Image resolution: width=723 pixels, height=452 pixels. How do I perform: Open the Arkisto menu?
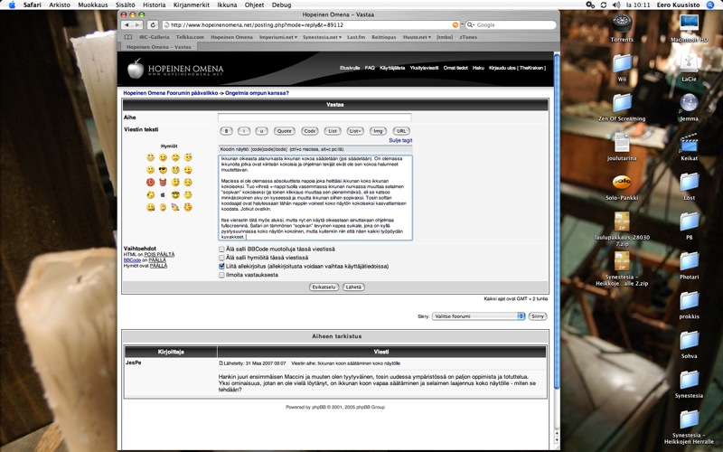click(x=60, y=5)
